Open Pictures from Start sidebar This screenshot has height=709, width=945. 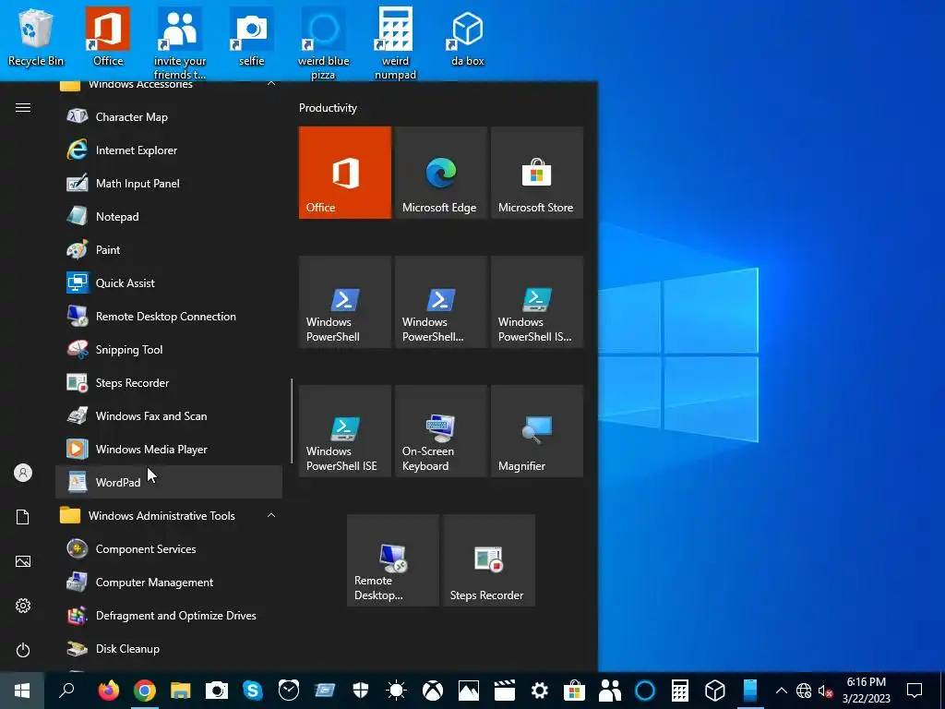coord(23,561)
